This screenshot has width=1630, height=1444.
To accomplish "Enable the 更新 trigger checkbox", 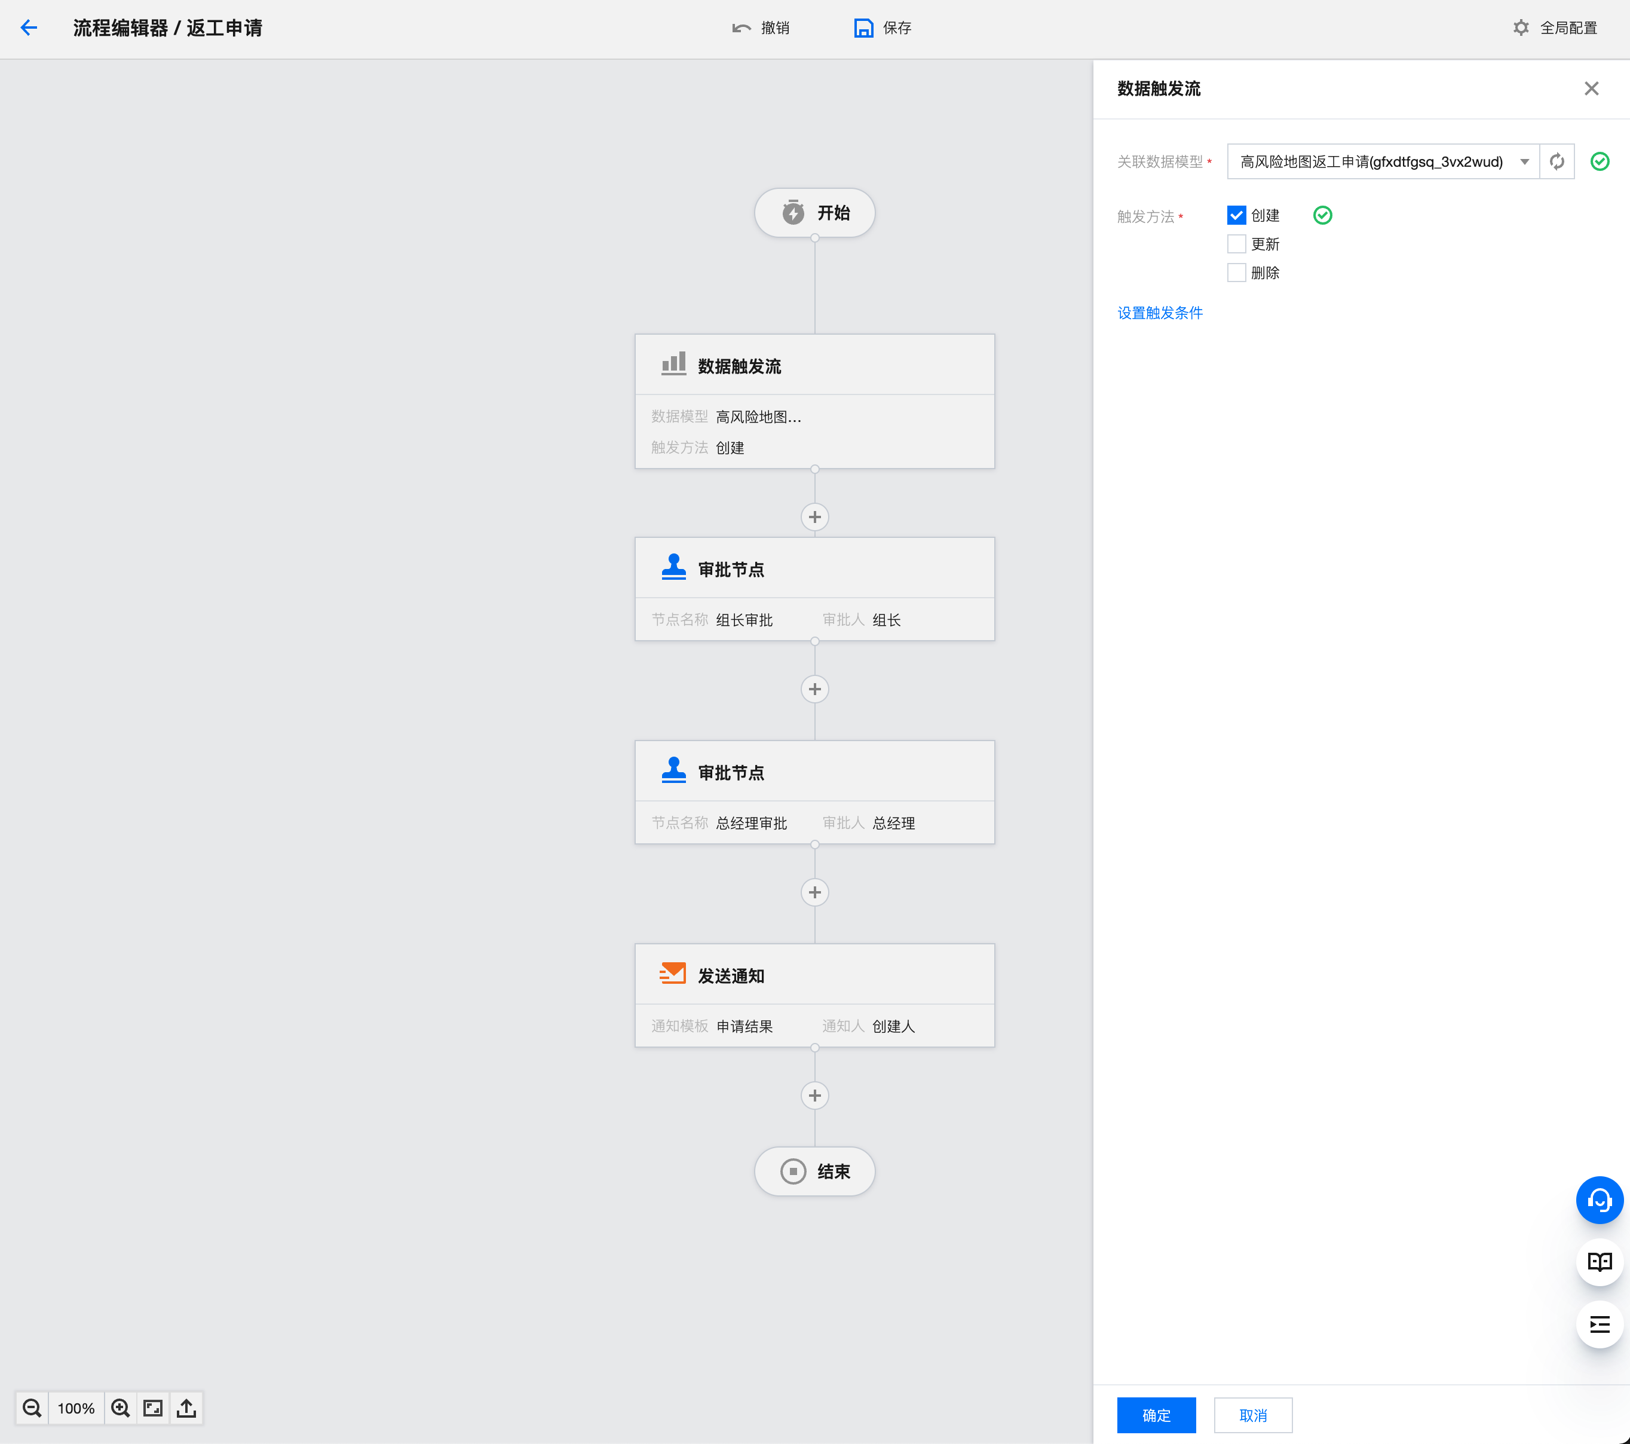I will [1236, 244].
